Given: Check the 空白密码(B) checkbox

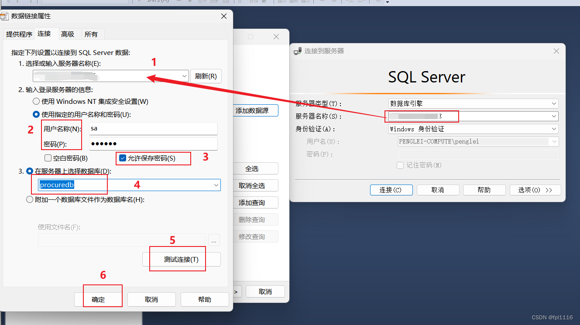Looking at the screenshot, I should 48,158.
